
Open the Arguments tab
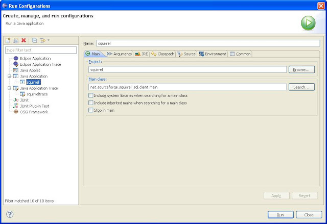tap(119, 54)
